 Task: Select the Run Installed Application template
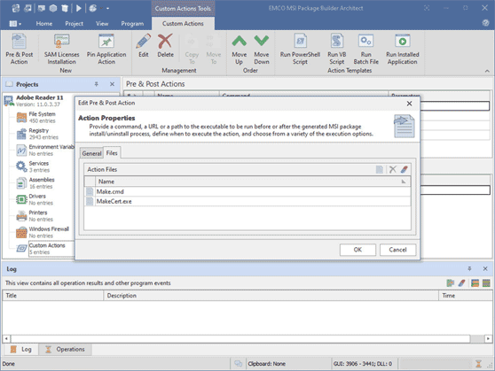coord(403,50)
